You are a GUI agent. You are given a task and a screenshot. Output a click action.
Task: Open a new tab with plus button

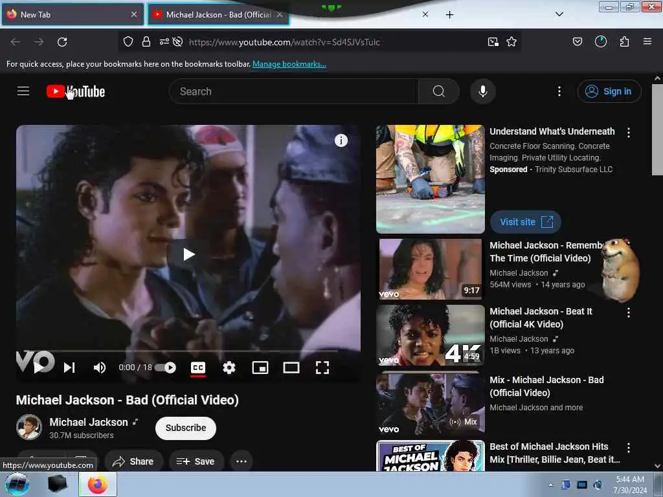point(449,15)
